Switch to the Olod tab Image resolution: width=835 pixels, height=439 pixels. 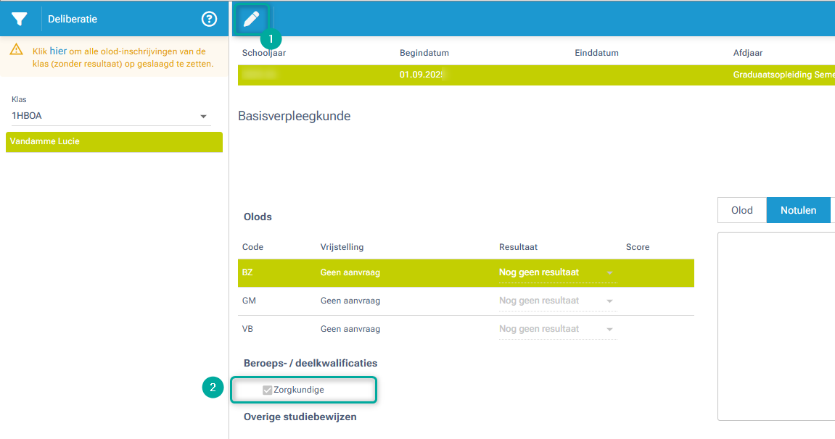(x=741, y=210)
